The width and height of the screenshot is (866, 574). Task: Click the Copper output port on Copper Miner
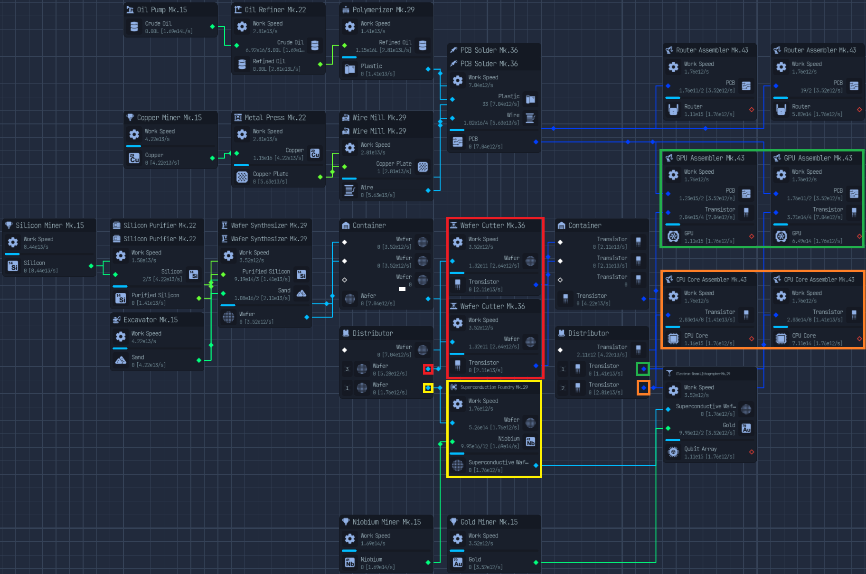click(212, 158)
